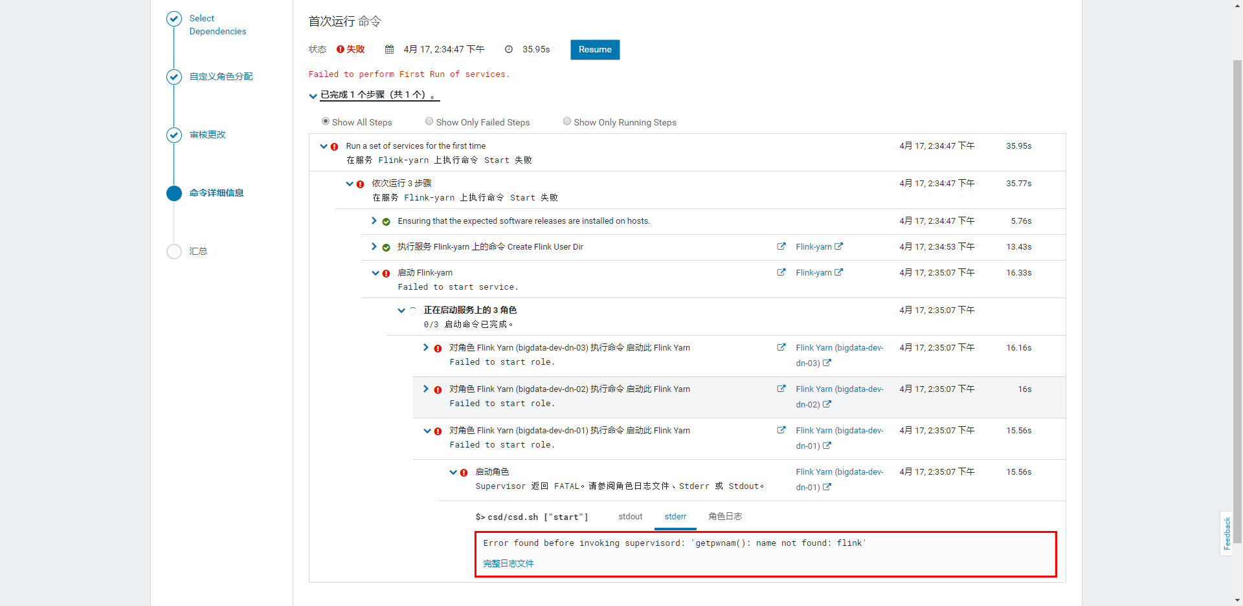Select Show Only Running Steps
The height and width of the screenshot is (606, 1243).
point(566,121)
